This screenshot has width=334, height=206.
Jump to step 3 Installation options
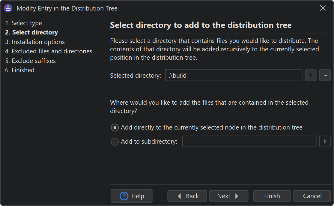point(35,42)
